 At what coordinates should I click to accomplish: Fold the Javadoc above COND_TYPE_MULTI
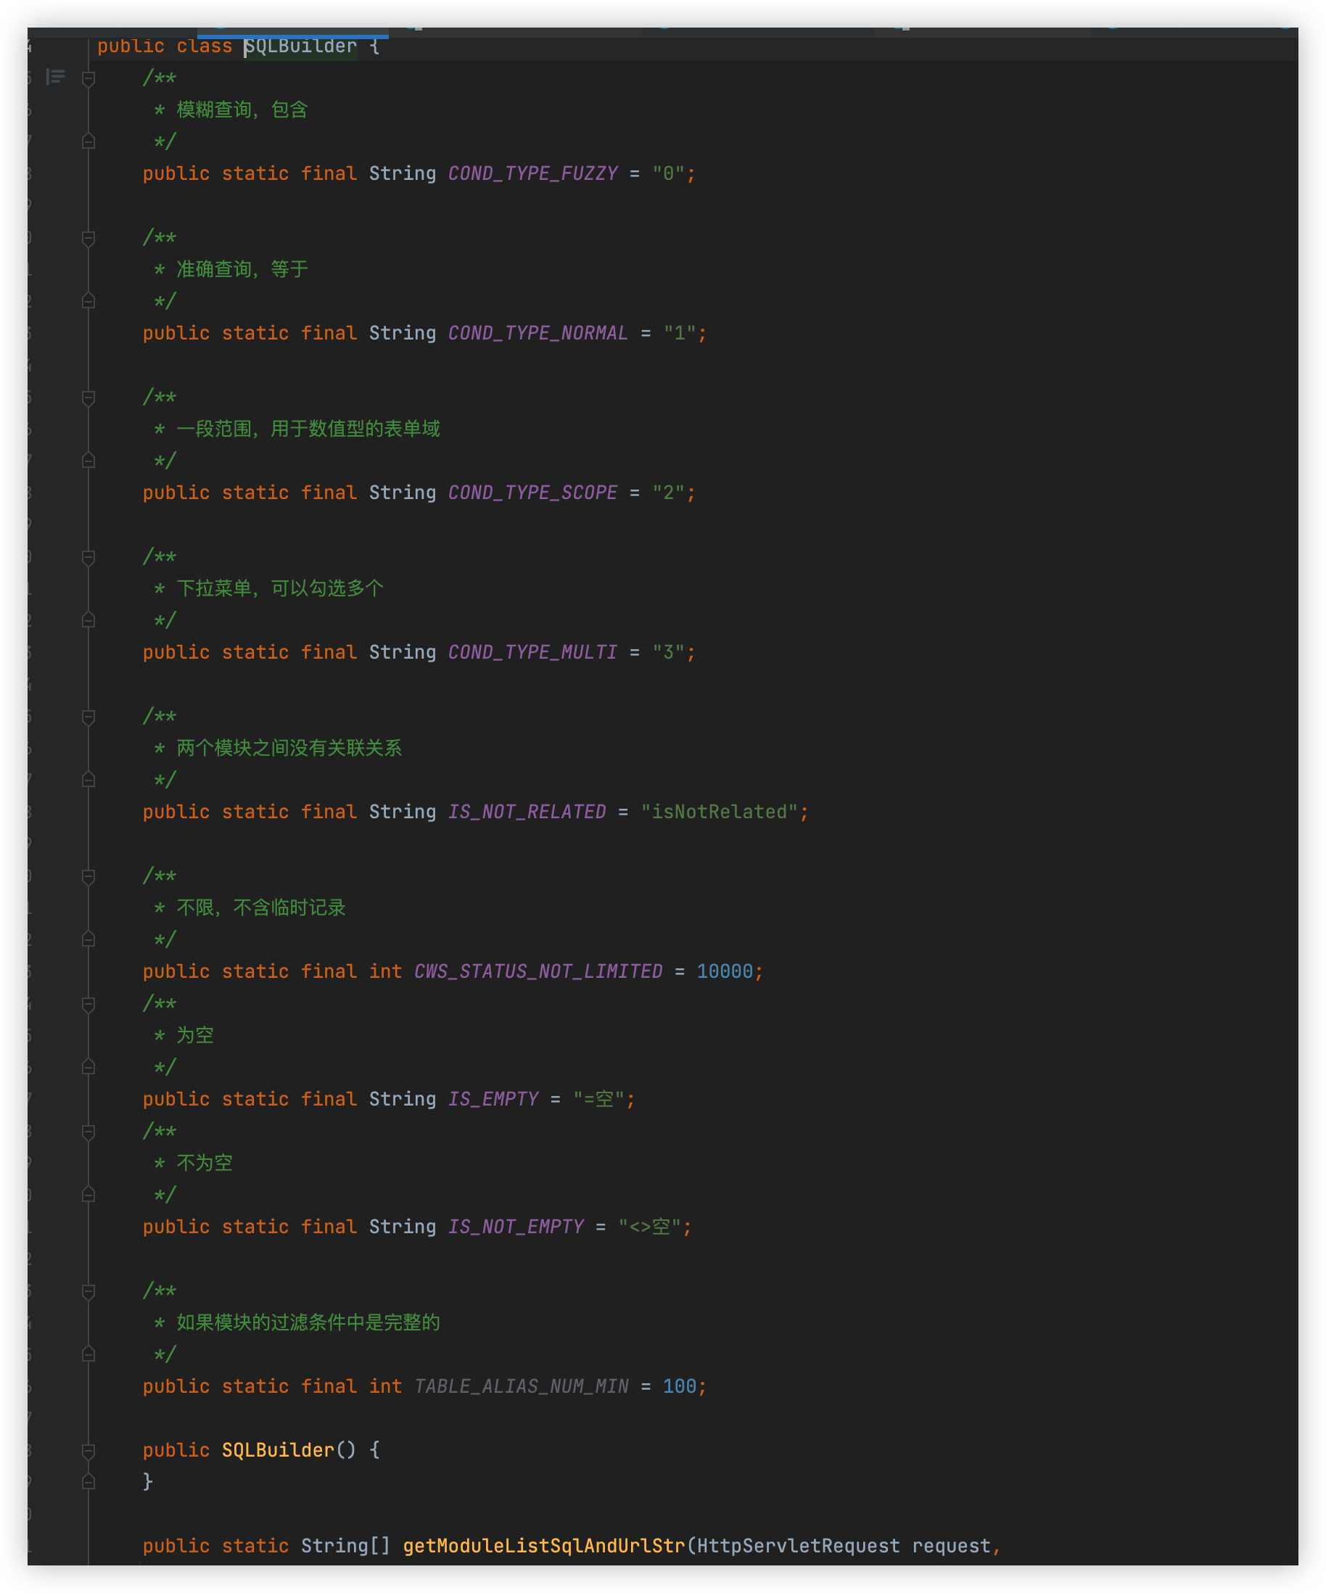[88, 558]
